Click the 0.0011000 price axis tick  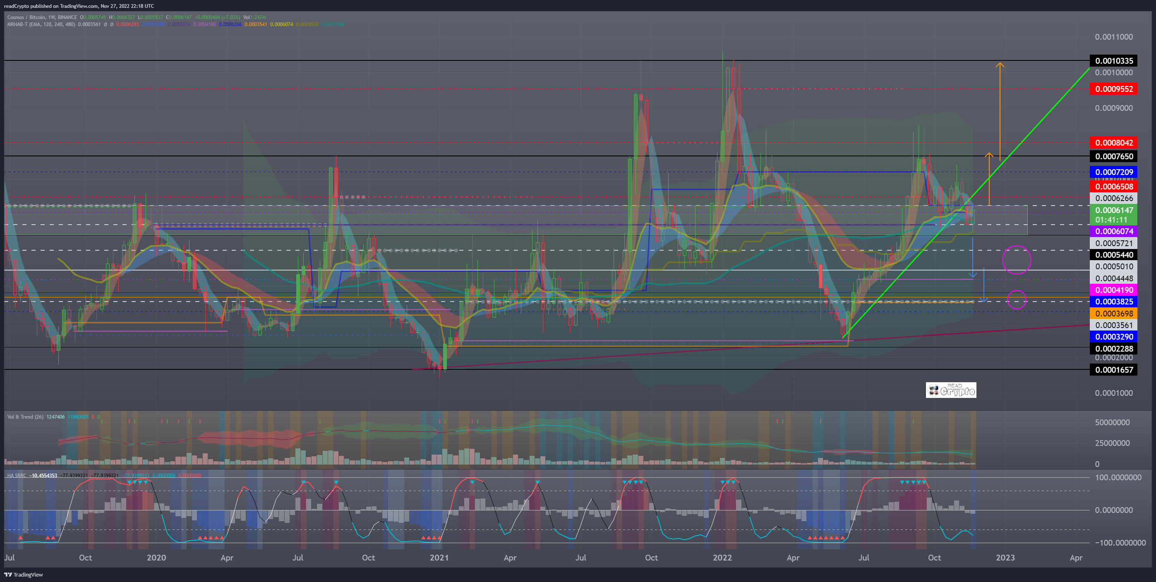point(1113,37)
